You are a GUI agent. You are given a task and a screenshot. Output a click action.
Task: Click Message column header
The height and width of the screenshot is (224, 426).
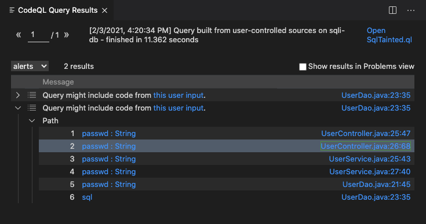pos(58,82)
